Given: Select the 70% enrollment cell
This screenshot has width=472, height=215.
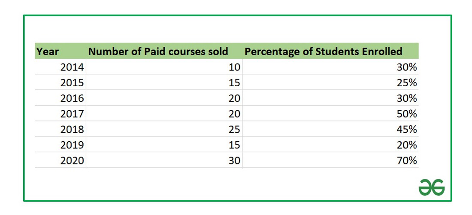Looking at the screenshot, I should point(407,160).
